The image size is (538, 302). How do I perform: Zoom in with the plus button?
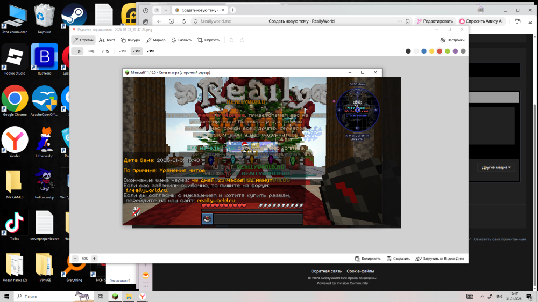pyautogui.click(x=94, y=259)
